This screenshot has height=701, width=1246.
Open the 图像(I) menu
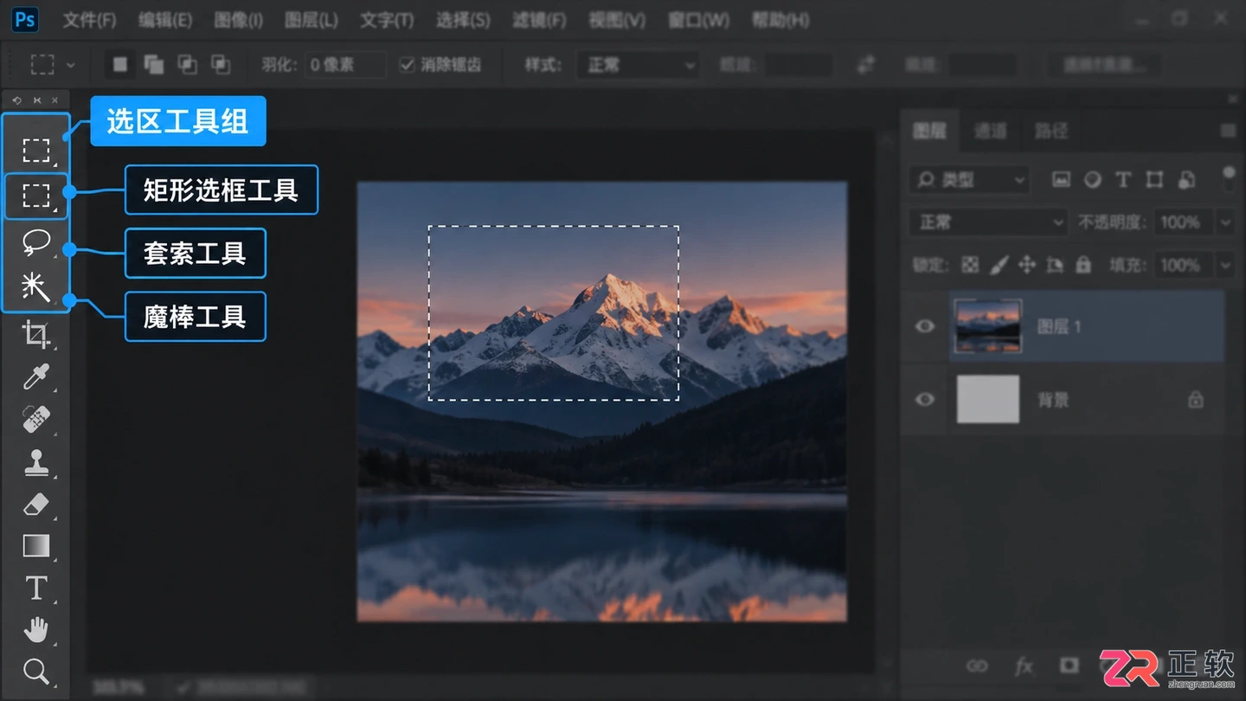(x=238, y=20)
